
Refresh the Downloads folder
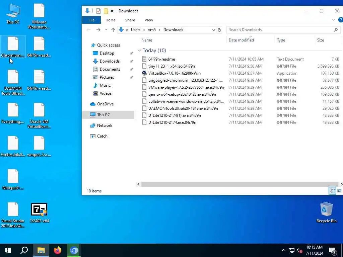click(219, 30)
